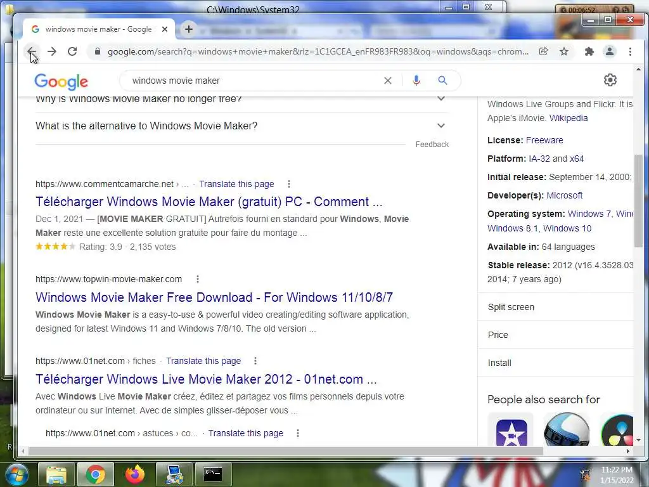Translate the 01net.com fiches result page
649x487 pixels.
pos(203,361)
